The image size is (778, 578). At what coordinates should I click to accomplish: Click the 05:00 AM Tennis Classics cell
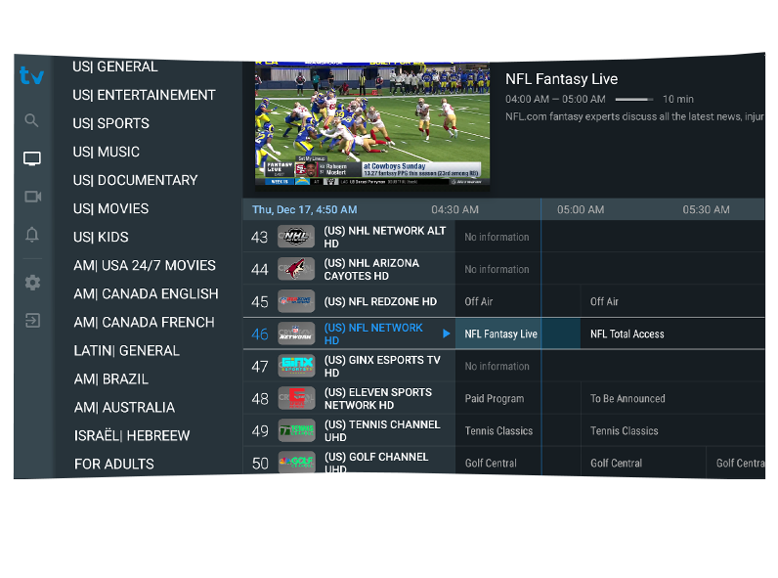point(672,430)
